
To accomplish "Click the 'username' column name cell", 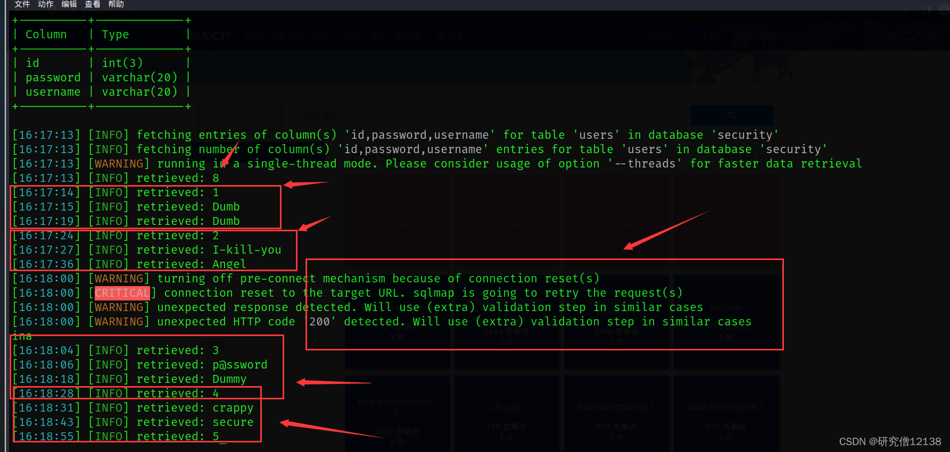I will click(53, 92).
